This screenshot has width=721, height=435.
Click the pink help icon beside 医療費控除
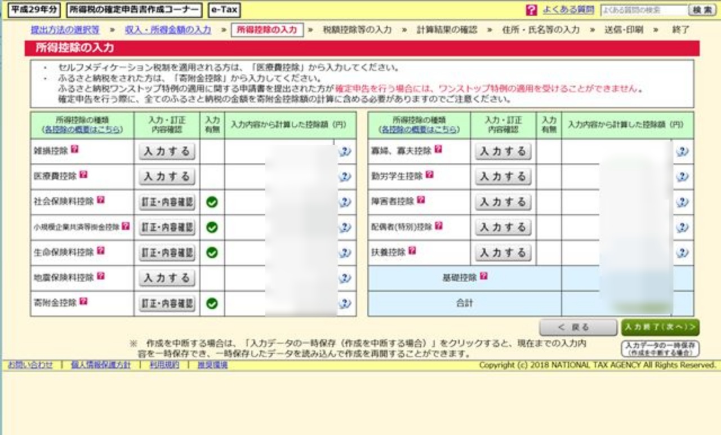(83, 175)
